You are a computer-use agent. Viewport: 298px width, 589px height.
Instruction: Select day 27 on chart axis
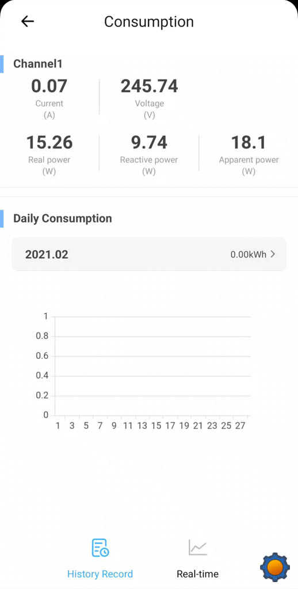[240, 426]
